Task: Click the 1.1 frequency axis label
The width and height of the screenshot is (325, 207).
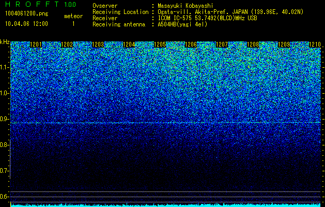Action: (4, 67)
